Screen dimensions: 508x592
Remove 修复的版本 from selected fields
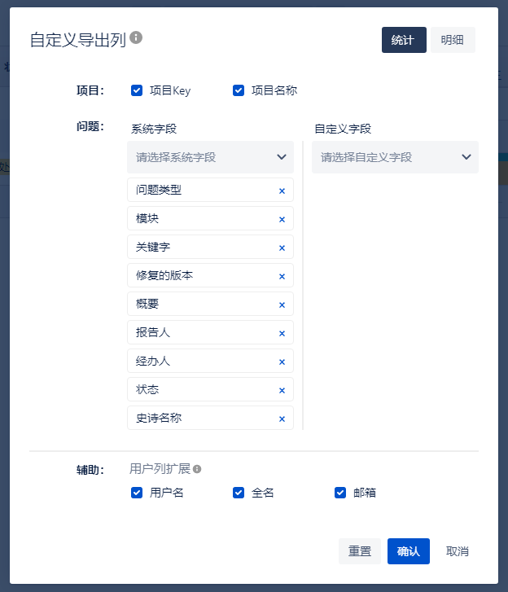click(x=282, y=276)
